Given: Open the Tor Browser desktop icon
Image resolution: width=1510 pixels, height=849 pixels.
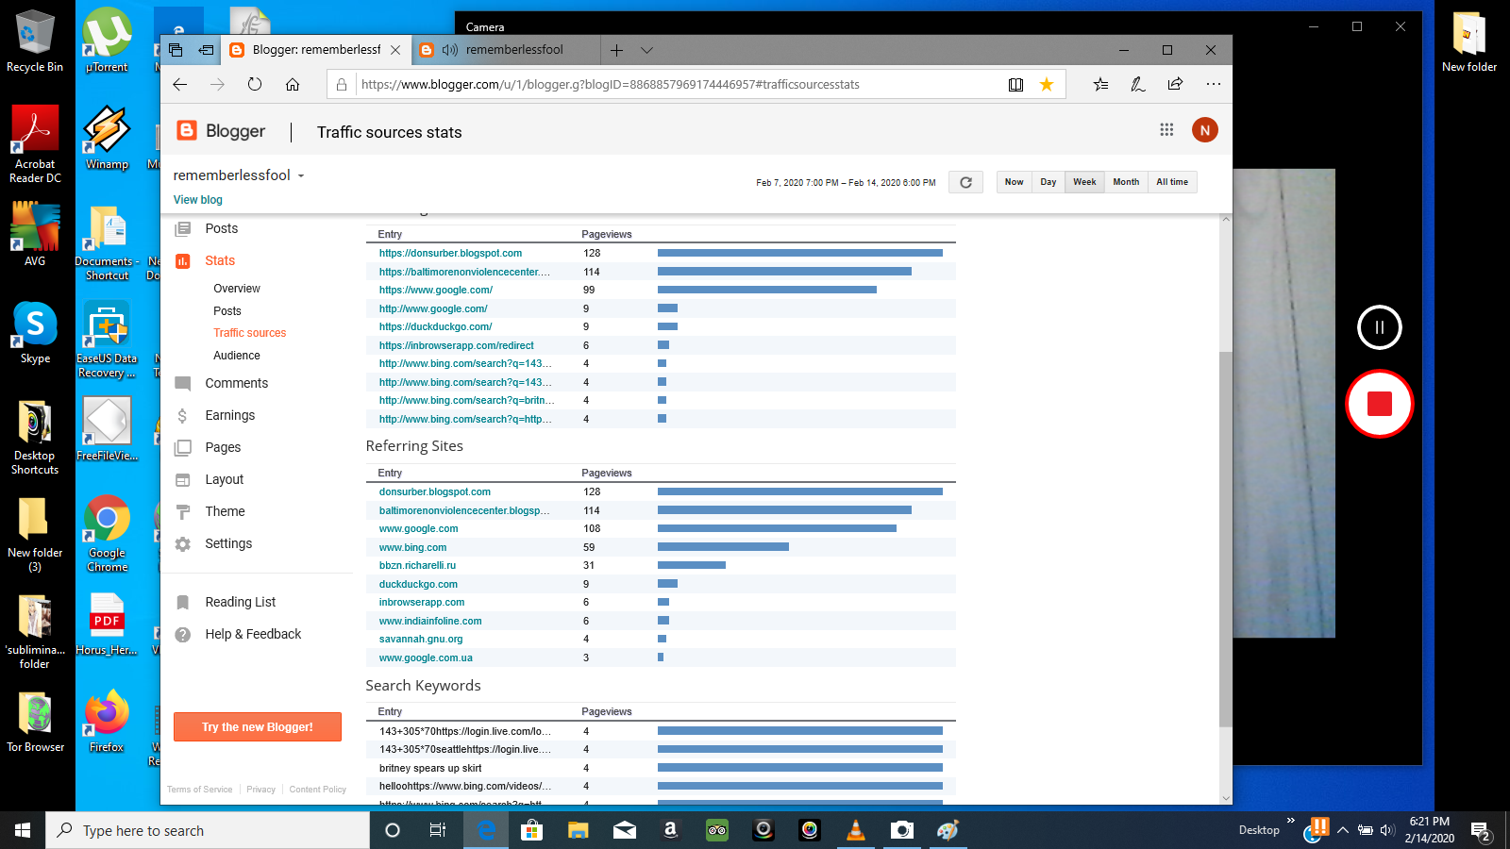Looking at the screenshot, I should [x=36, y=723].
